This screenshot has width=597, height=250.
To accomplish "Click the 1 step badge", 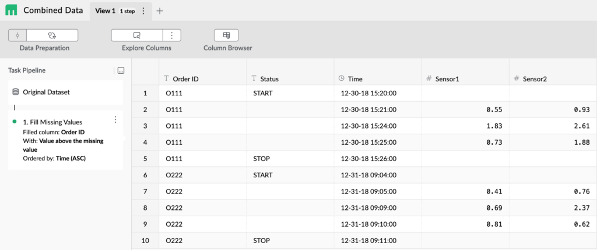I will (127, 12).
